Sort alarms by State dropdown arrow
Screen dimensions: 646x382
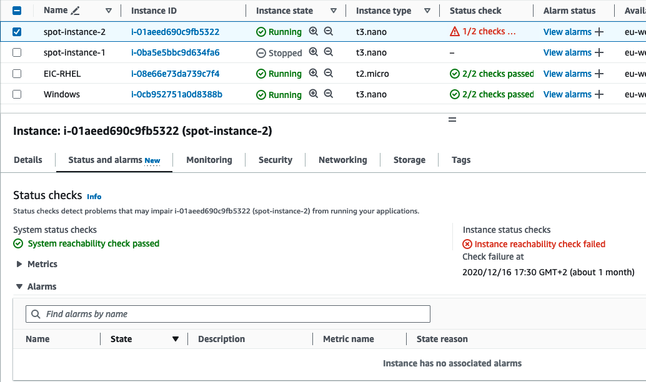(x=176, y=339)
